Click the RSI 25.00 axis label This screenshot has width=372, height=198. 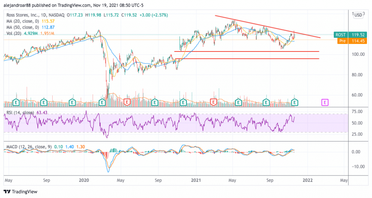click(358, 134)
